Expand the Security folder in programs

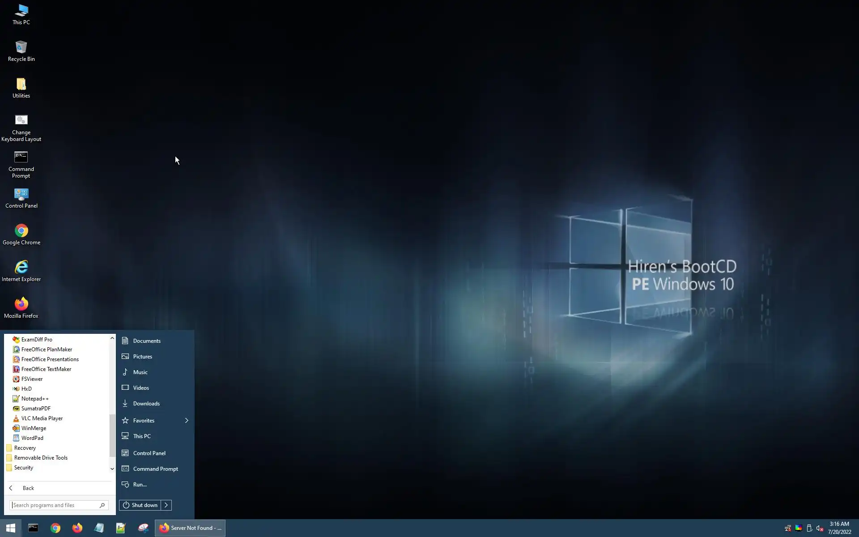coord(24,467)
